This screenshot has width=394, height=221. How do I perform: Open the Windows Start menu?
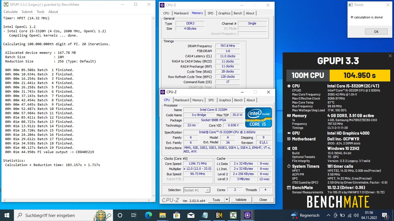click(x=7, y=215)
